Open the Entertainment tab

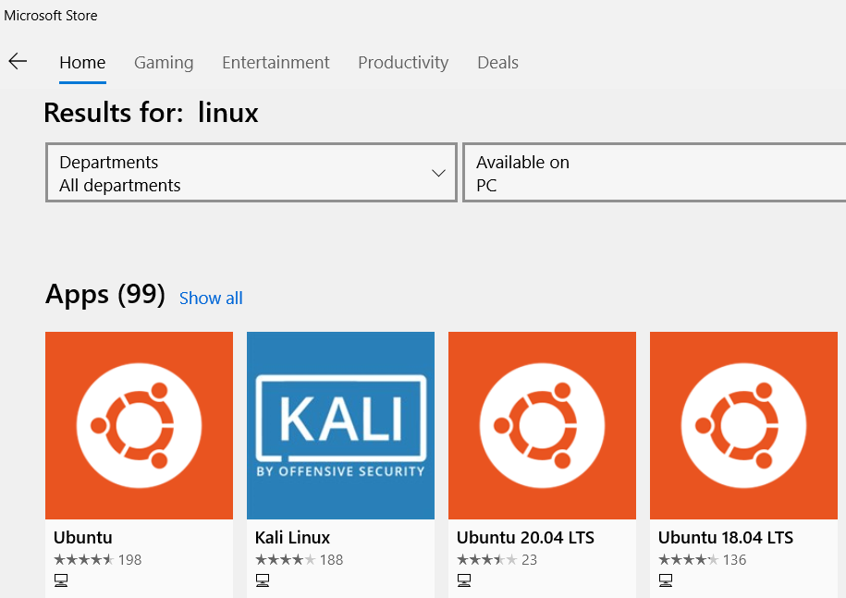point(276,63)
